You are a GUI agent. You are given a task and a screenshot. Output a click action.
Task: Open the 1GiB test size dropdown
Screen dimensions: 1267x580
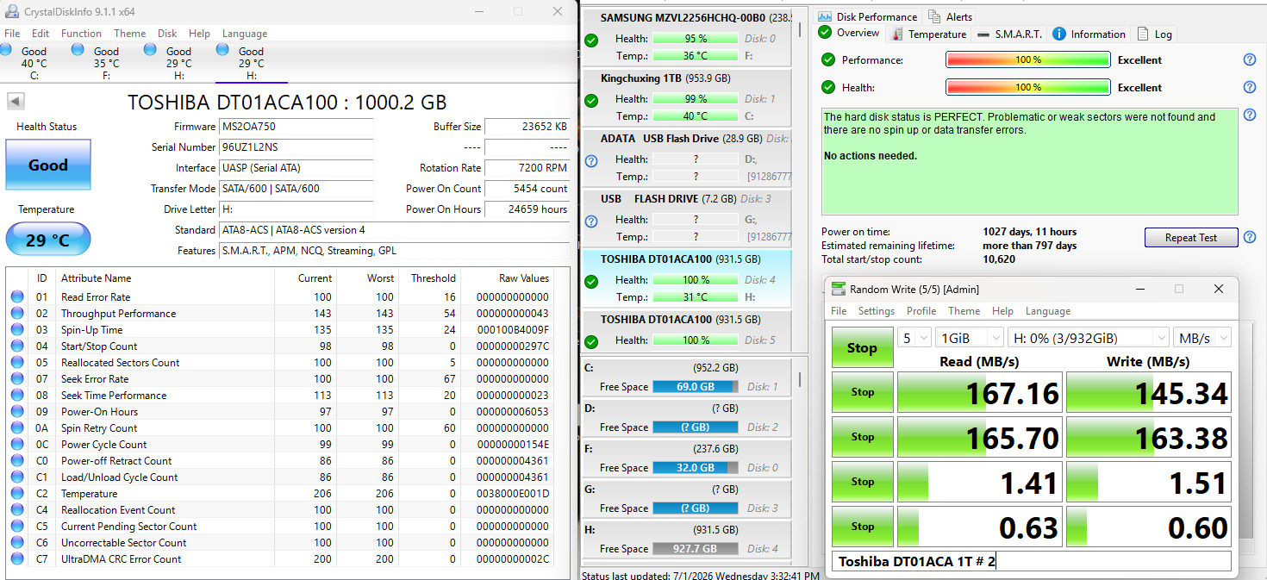click(x=970, y=338)
